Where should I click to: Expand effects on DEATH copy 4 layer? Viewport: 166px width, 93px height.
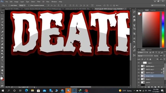click(163, 73)
